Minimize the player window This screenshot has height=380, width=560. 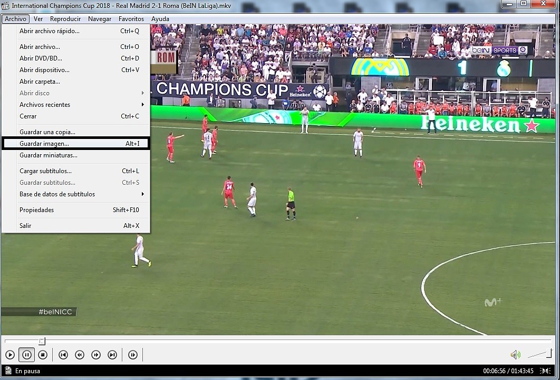509,4
